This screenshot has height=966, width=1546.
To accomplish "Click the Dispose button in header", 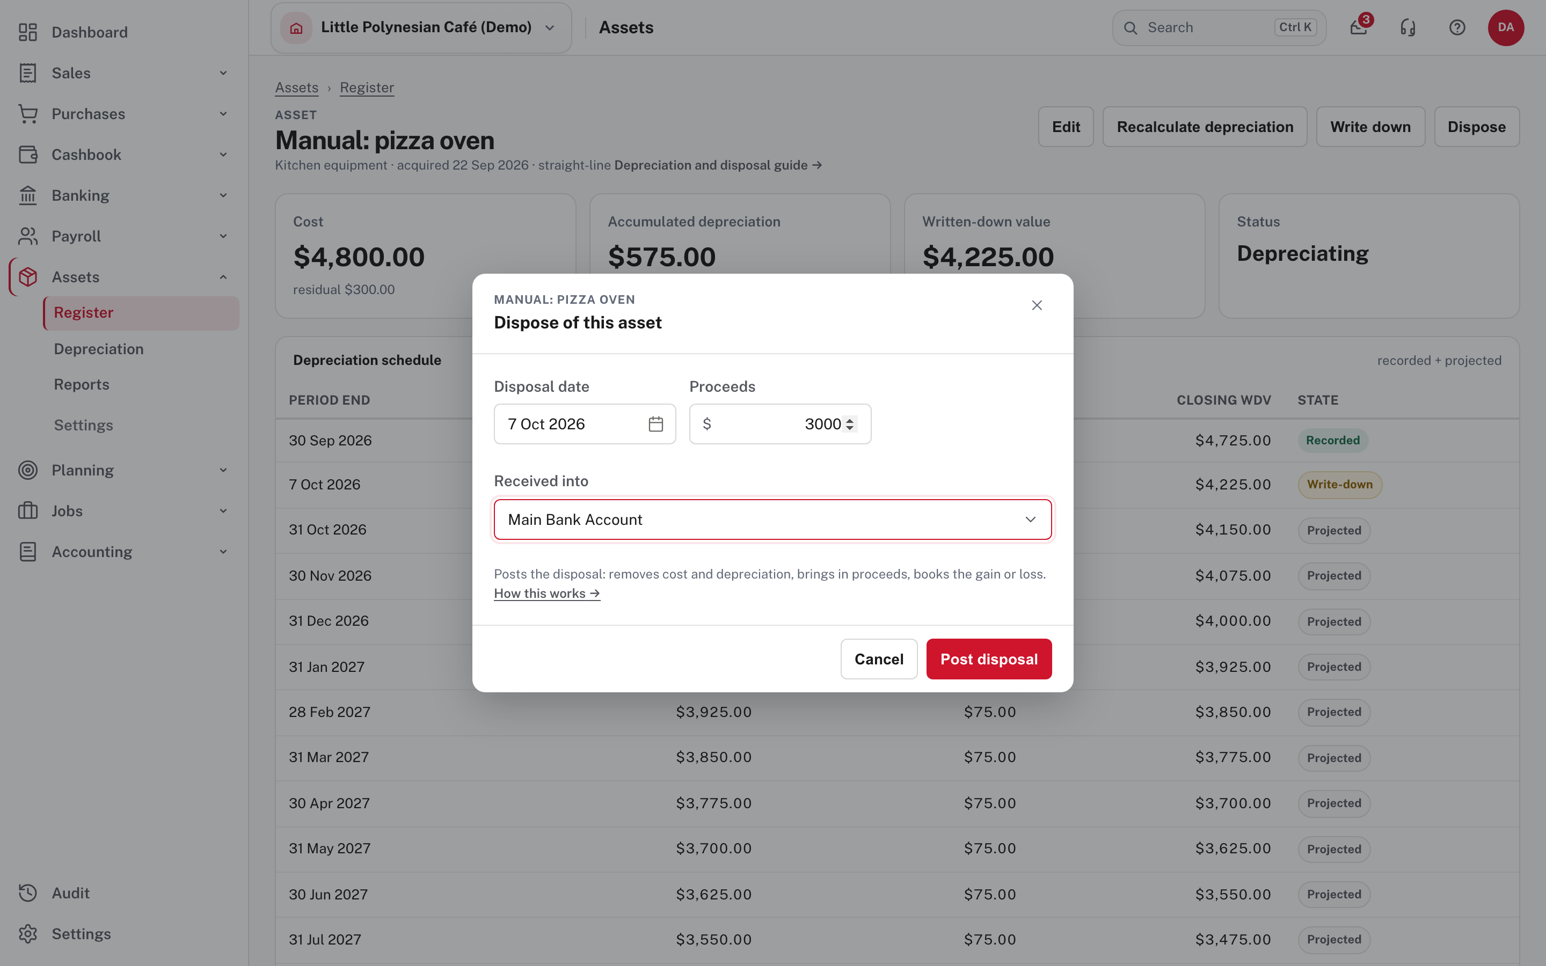I will click(x=1476, y=127).
